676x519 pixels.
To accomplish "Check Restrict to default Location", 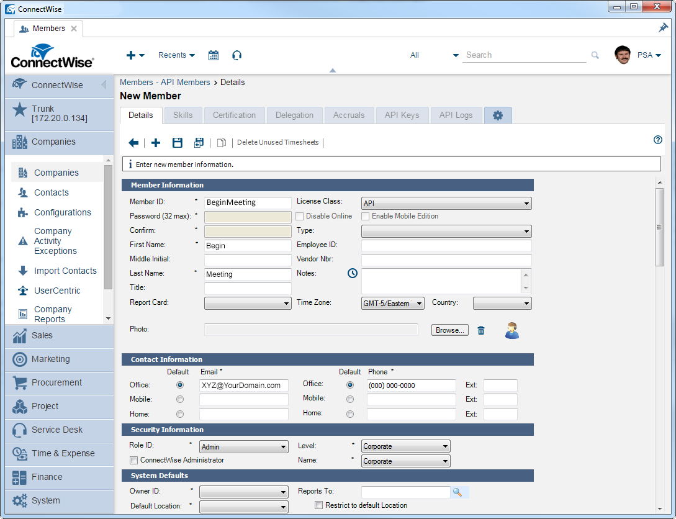I will (319, 505).
